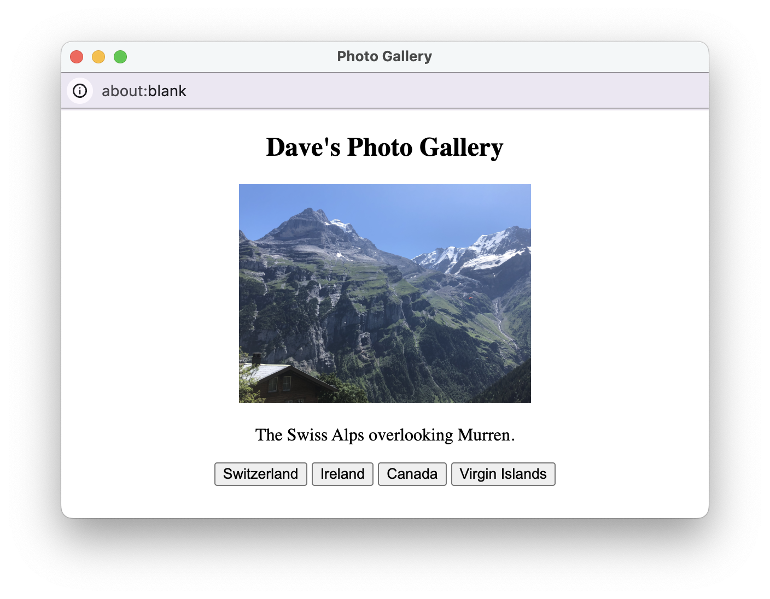Click the site information icon in the address bar
Viewport: 770px width, 599px height.
coord(80,91)
